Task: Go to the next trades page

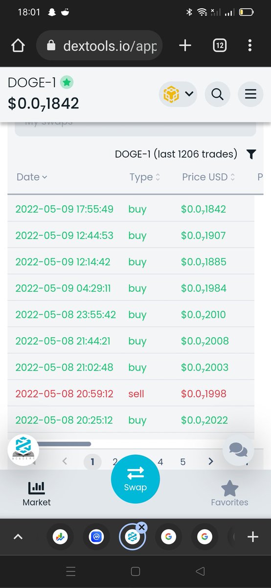Action: tap(210, 461)
